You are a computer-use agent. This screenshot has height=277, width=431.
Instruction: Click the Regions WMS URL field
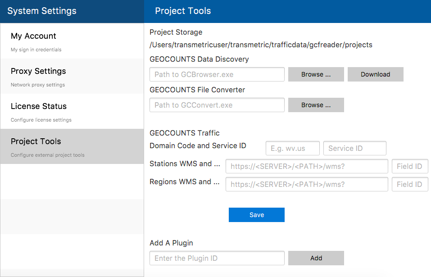point(307,184)
